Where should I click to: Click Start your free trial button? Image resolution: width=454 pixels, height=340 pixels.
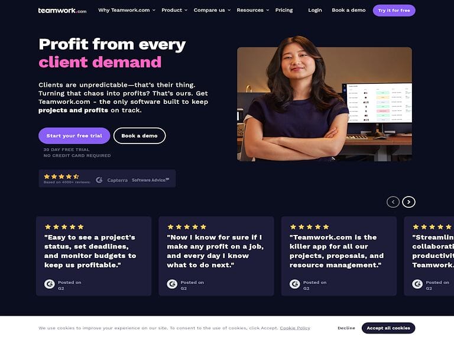pos(74,136)
